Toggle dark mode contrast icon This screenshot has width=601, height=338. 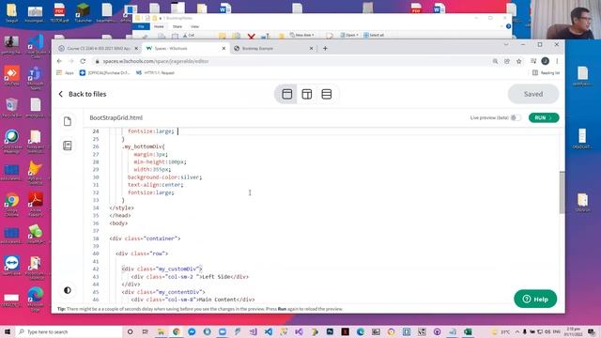point(68,290)
